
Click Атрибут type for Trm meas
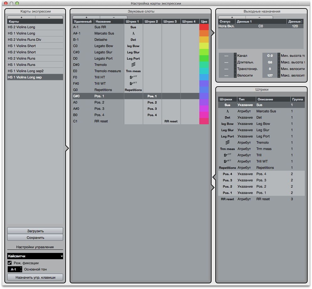tap(244, 149)
